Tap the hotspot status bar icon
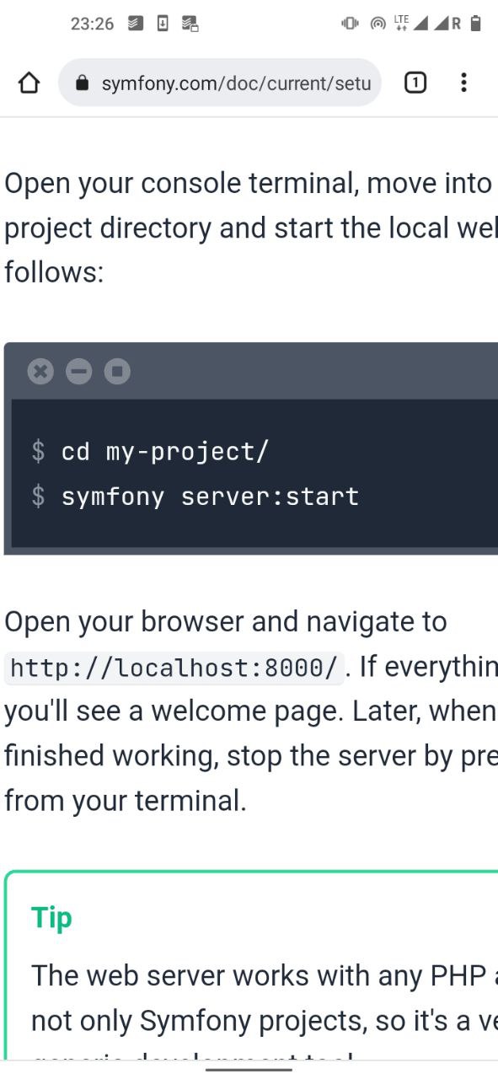 pyautogui.click(x=378, y=24)
